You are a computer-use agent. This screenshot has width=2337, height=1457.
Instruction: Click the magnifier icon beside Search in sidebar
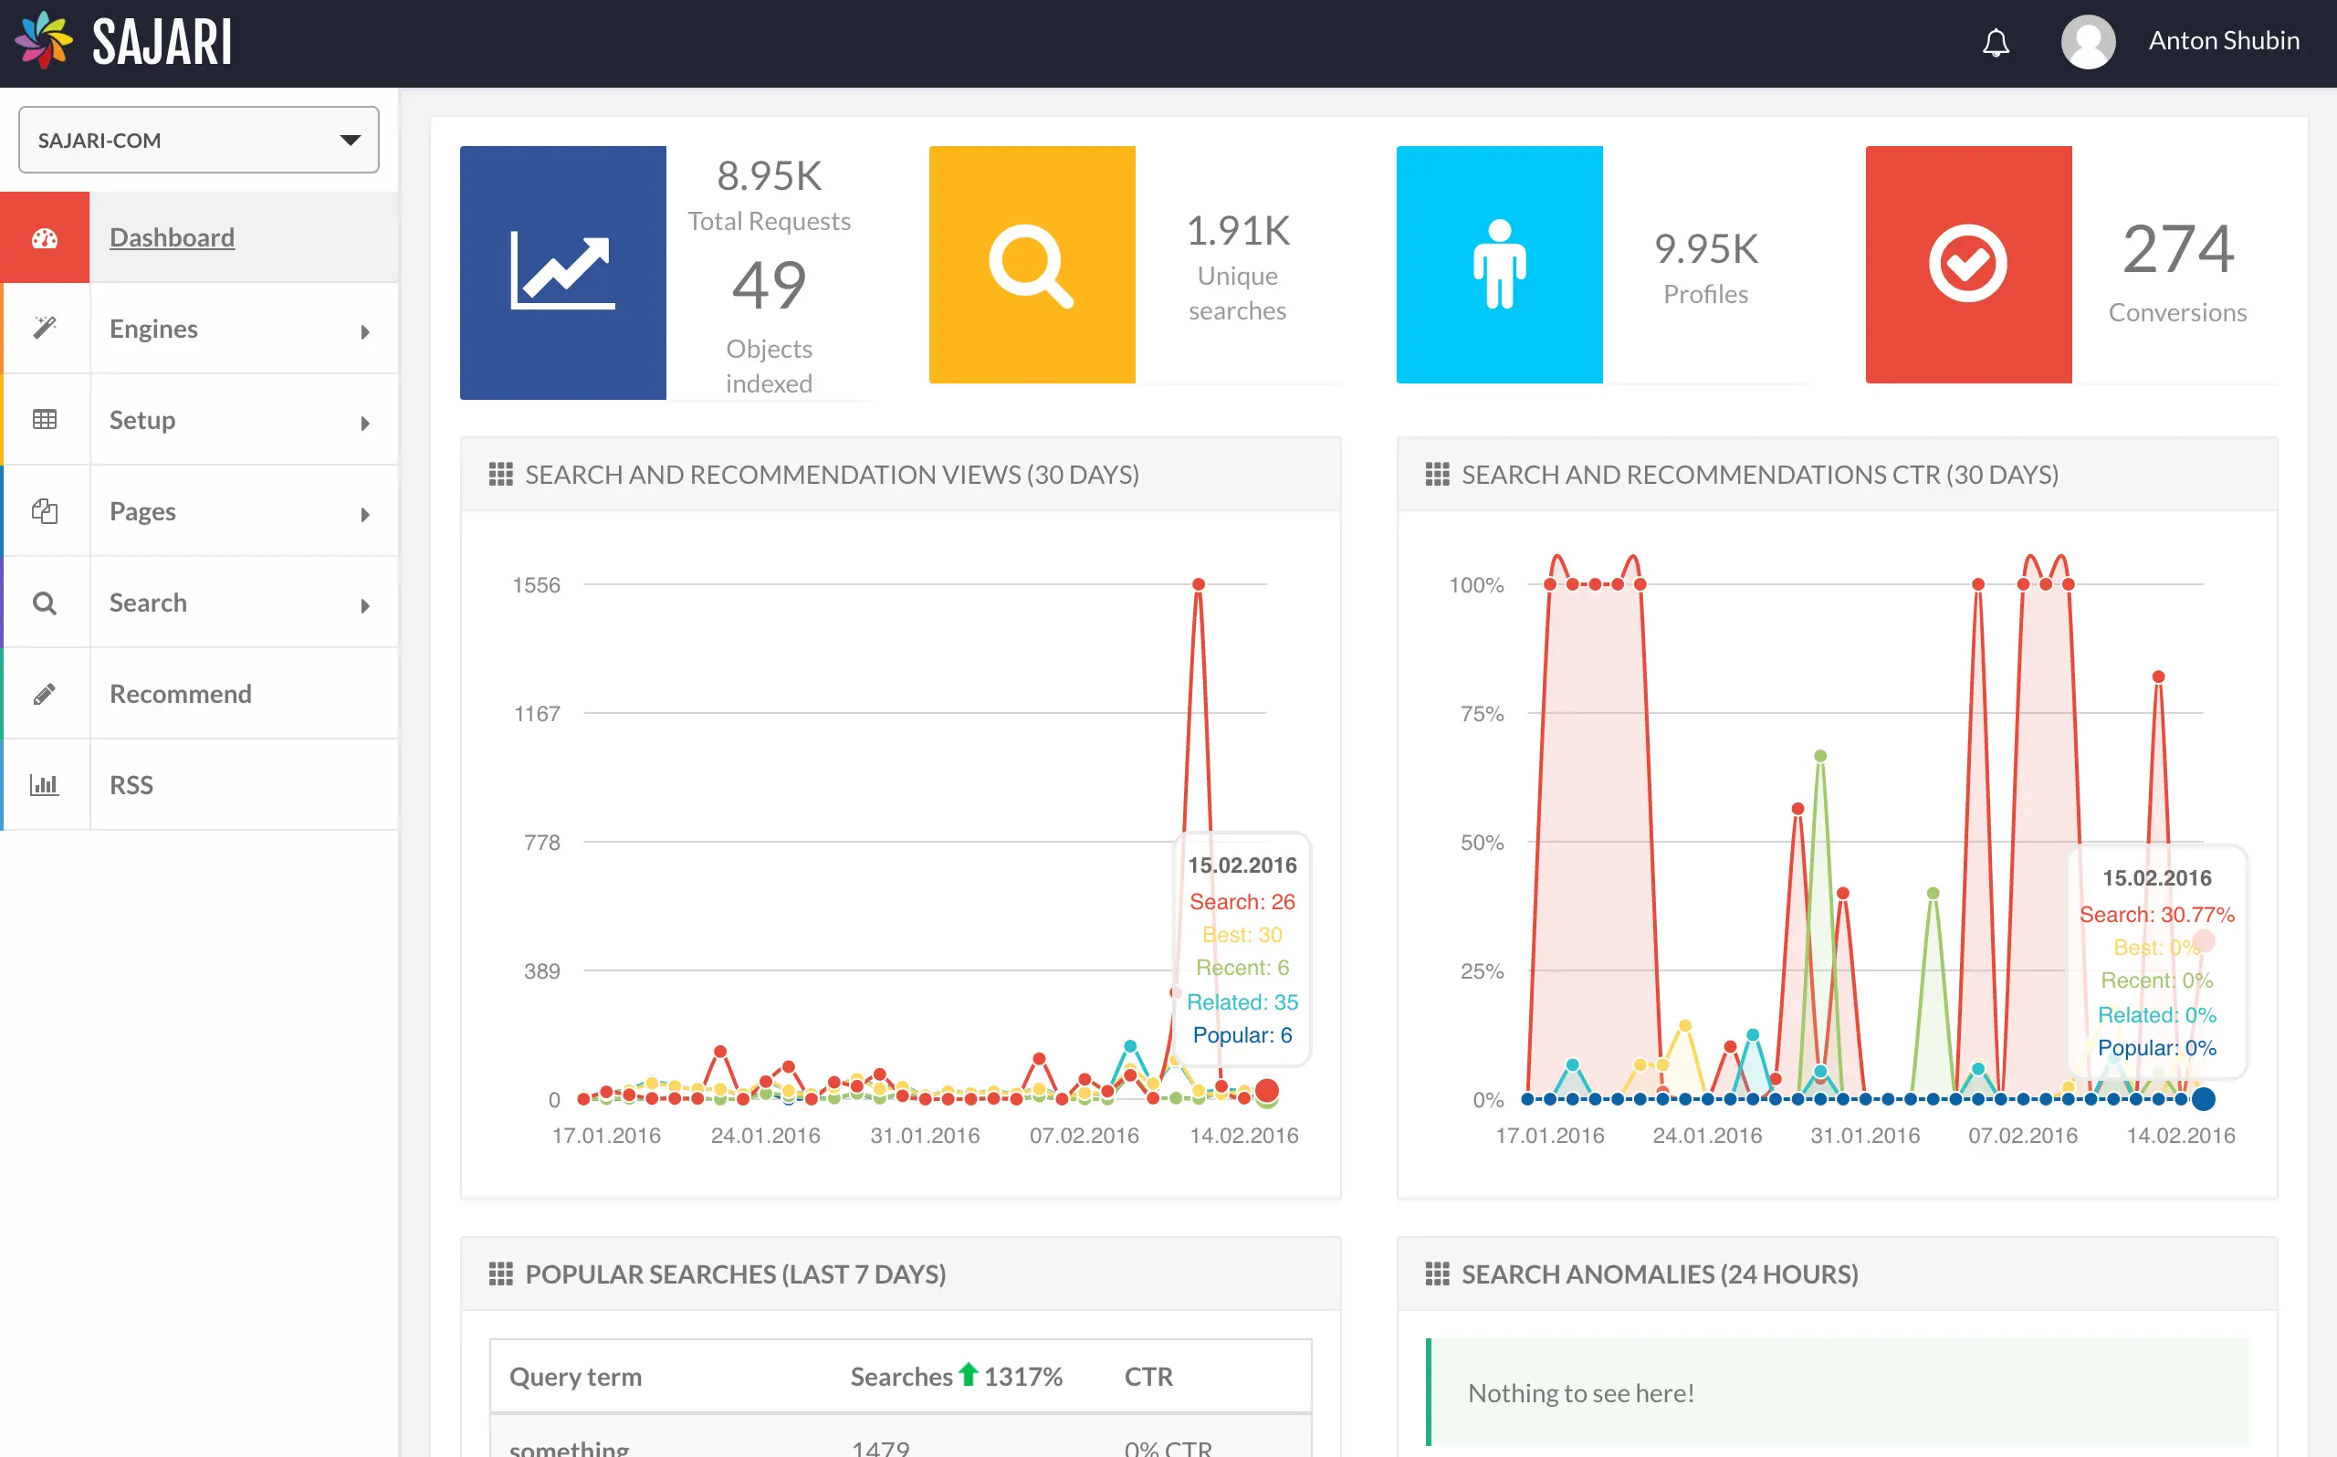pos(45,602)
